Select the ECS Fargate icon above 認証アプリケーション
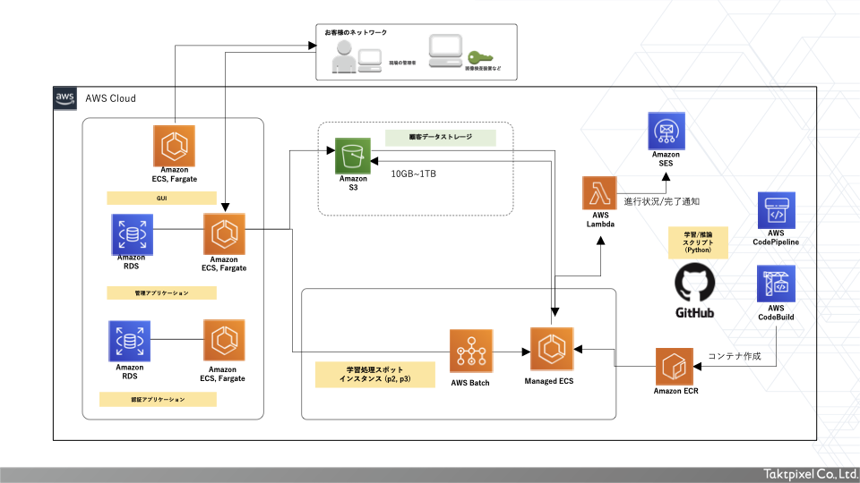 pos(224,341)
